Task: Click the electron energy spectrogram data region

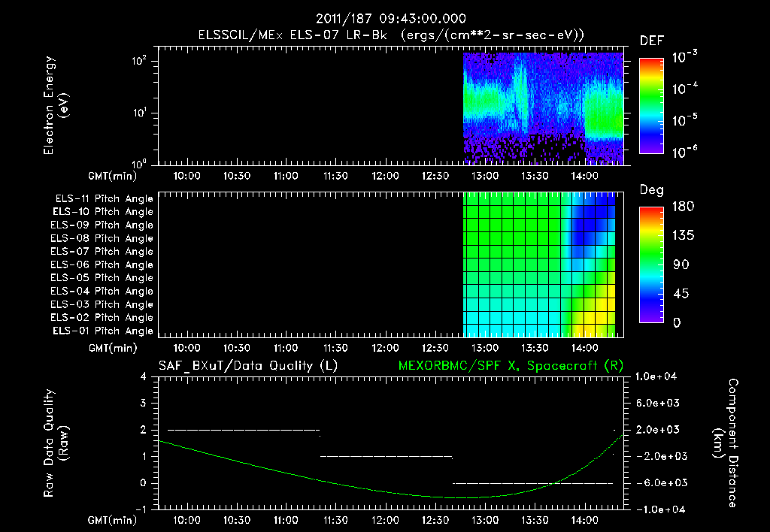Action: tap(543, 108)
